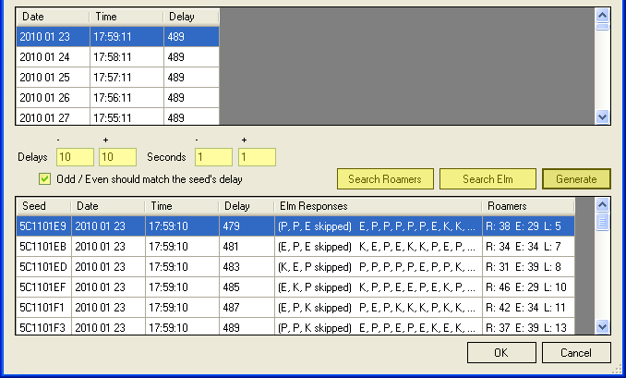Select seed row 5C1101F3
The width and height of the screenshot is (626, 378).
click(43, 327)
